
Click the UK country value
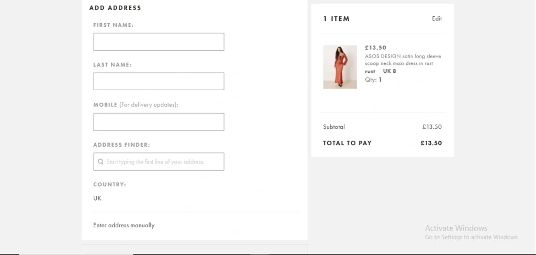tap(97, 198)
